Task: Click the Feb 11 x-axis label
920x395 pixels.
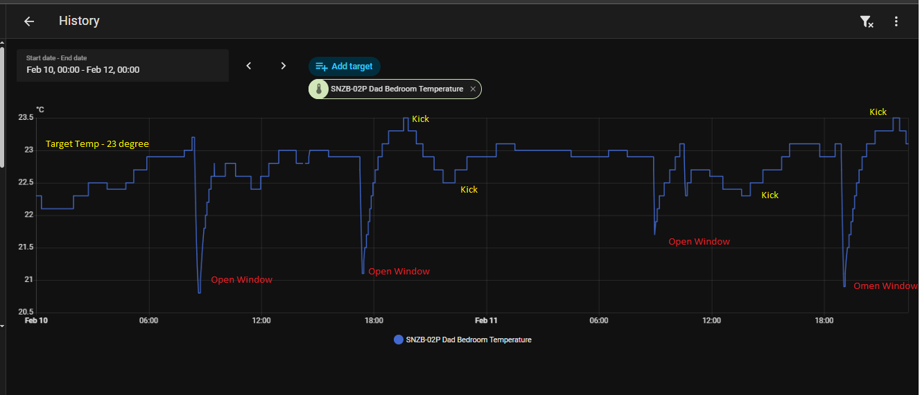Action: pyautogui.click(x=486, y=321)
